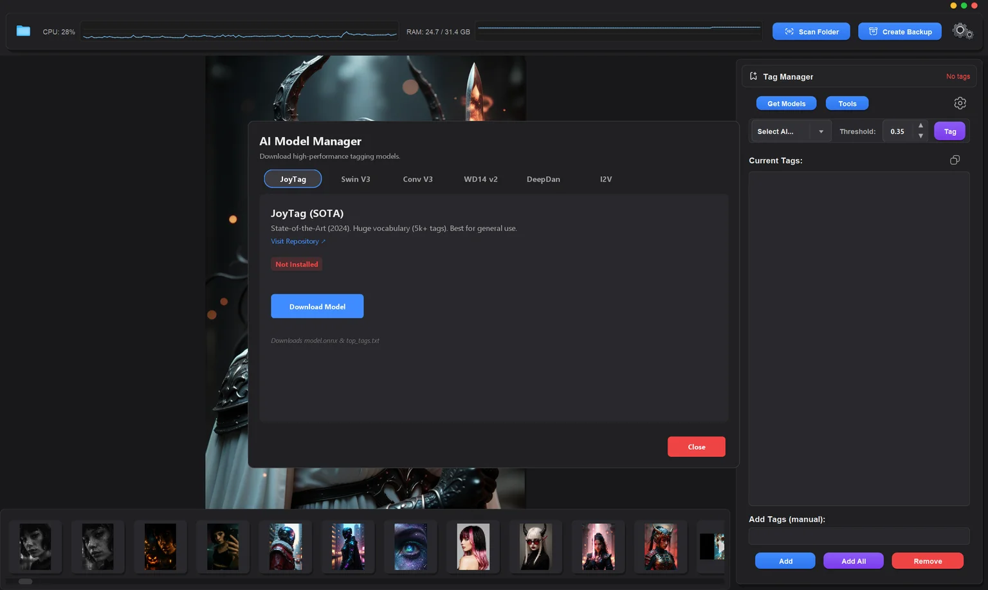Open Get Models in Tag Manager
Screen dimensions: 988x590
coord(786,104)
